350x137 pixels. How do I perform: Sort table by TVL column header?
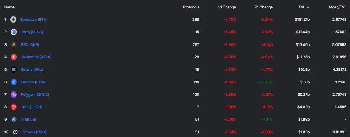[304, 7]
